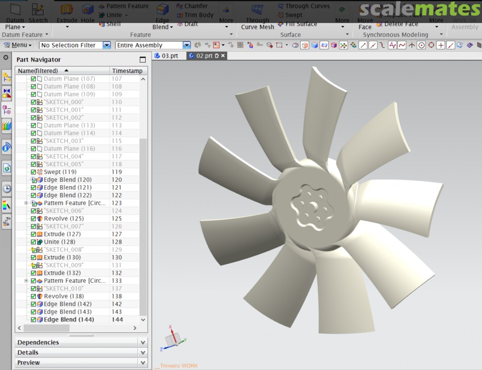This screenshot has width=482, height=370.
Task: Select Edge Blend (144) in navigator
Action: point(69,320)
